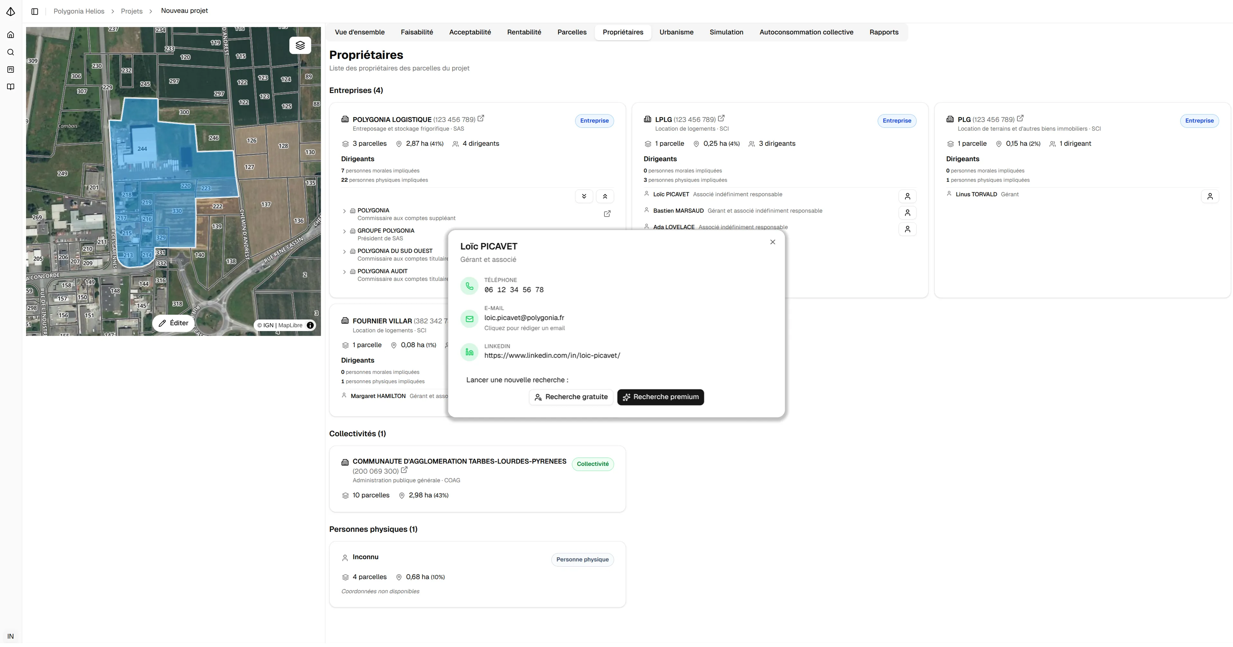Click the FOURNIER VILLAR company name
This screenshot has width=1233, height=647.
(382, 321)
